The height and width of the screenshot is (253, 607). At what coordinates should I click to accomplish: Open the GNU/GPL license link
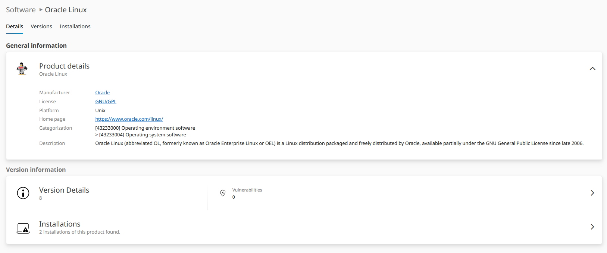(x=106, y=102)
